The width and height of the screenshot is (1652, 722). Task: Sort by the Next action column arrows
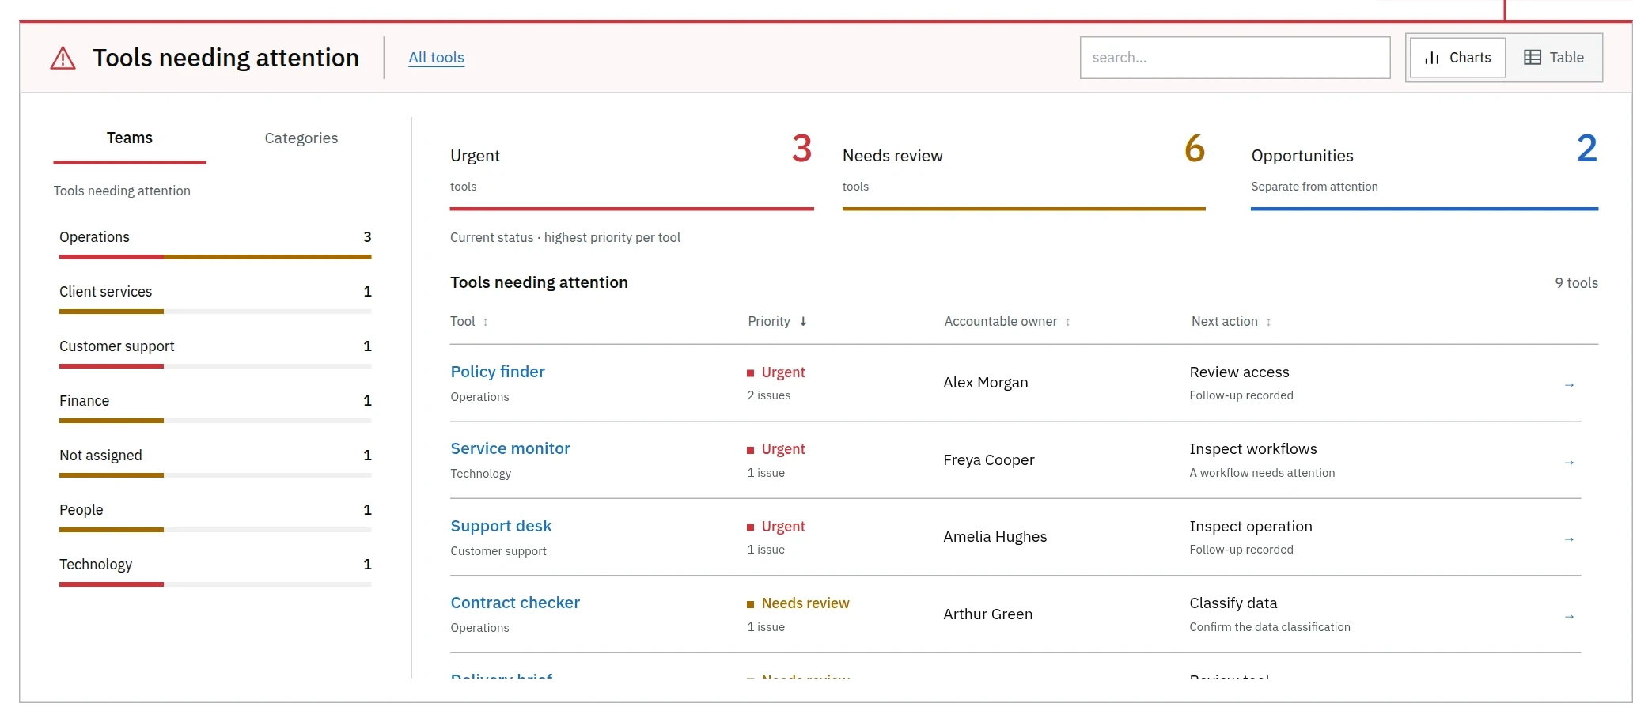(x=1269, y=322)
